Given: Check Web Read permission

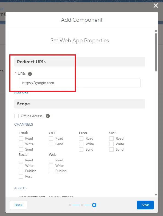Looking at the screenshot, I should tap(51, 160).
